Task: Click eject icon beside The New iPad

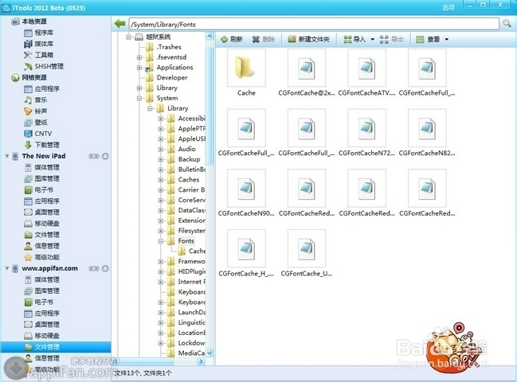Action: pyautogui.click(x=105, y=156)
